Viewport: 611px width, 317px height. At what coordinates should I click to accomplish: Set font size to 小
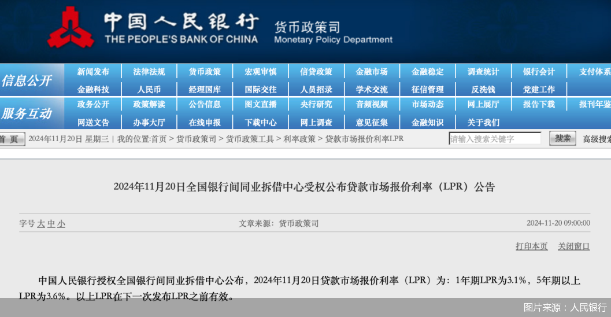[x=61, y=223]
